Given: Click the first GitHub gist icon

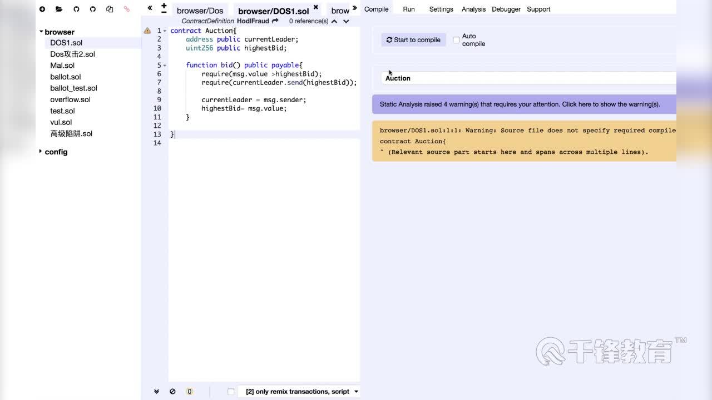Looking at the screenshot, I should click(x=76, y=9).
